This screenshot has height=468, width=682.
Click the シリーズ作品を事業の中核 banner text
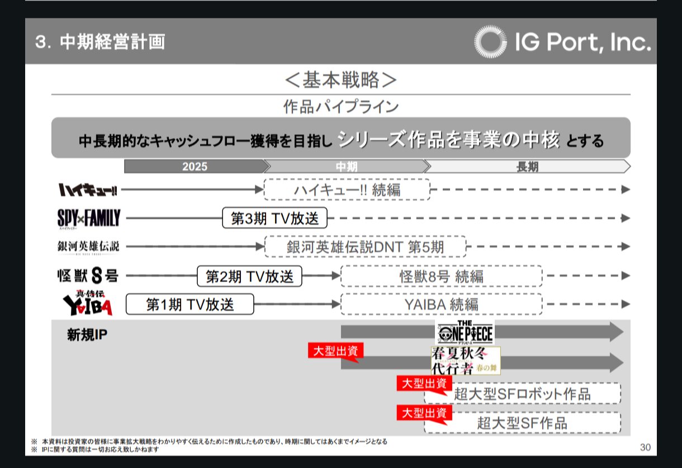[x=449, y=139]
